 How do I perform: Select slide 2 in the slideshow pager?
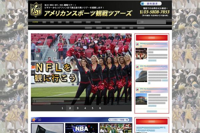(x=70, y=108)
